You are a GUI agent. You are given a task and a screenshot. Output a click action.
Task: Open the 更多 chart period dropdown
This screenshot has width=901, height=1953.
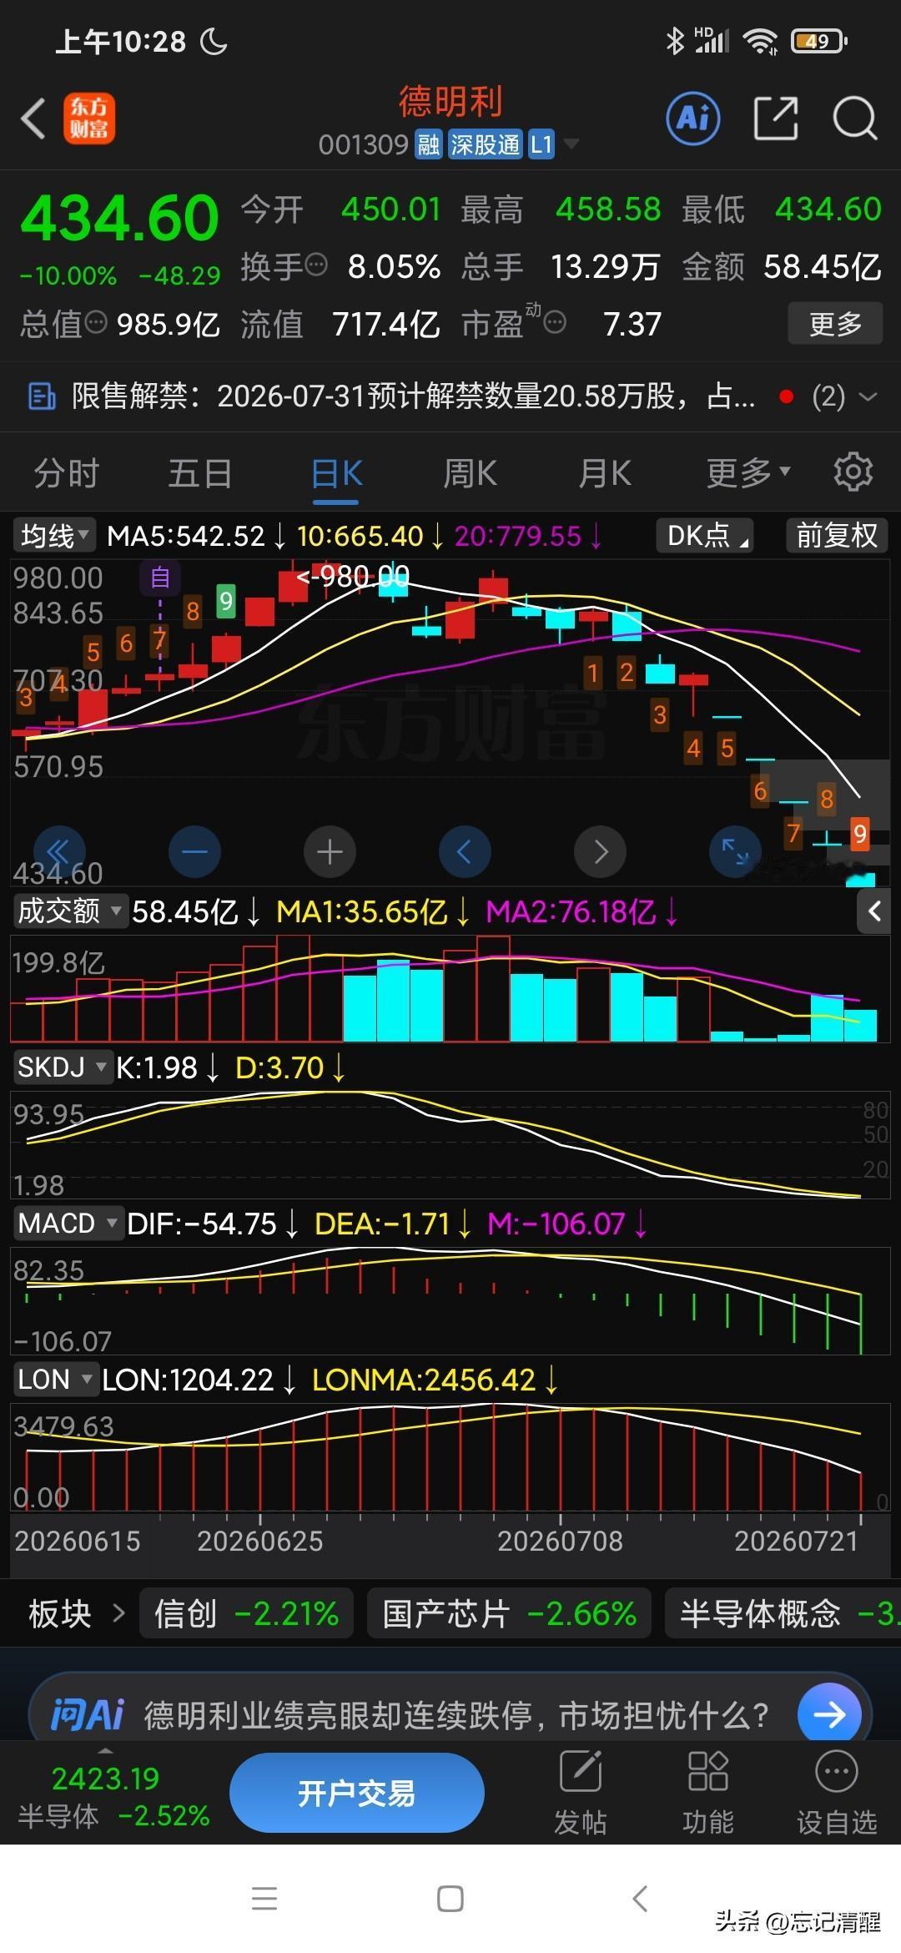pos(748,472)
